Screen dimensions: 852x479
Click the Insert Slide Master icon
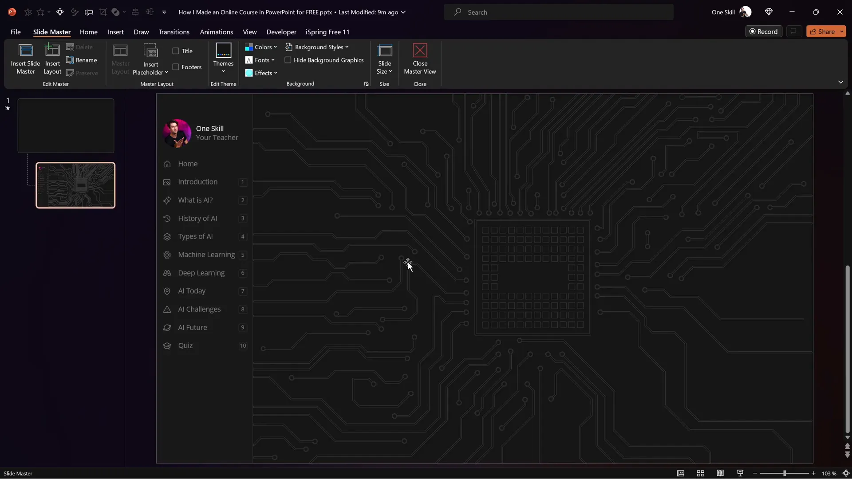pos(26,51)
